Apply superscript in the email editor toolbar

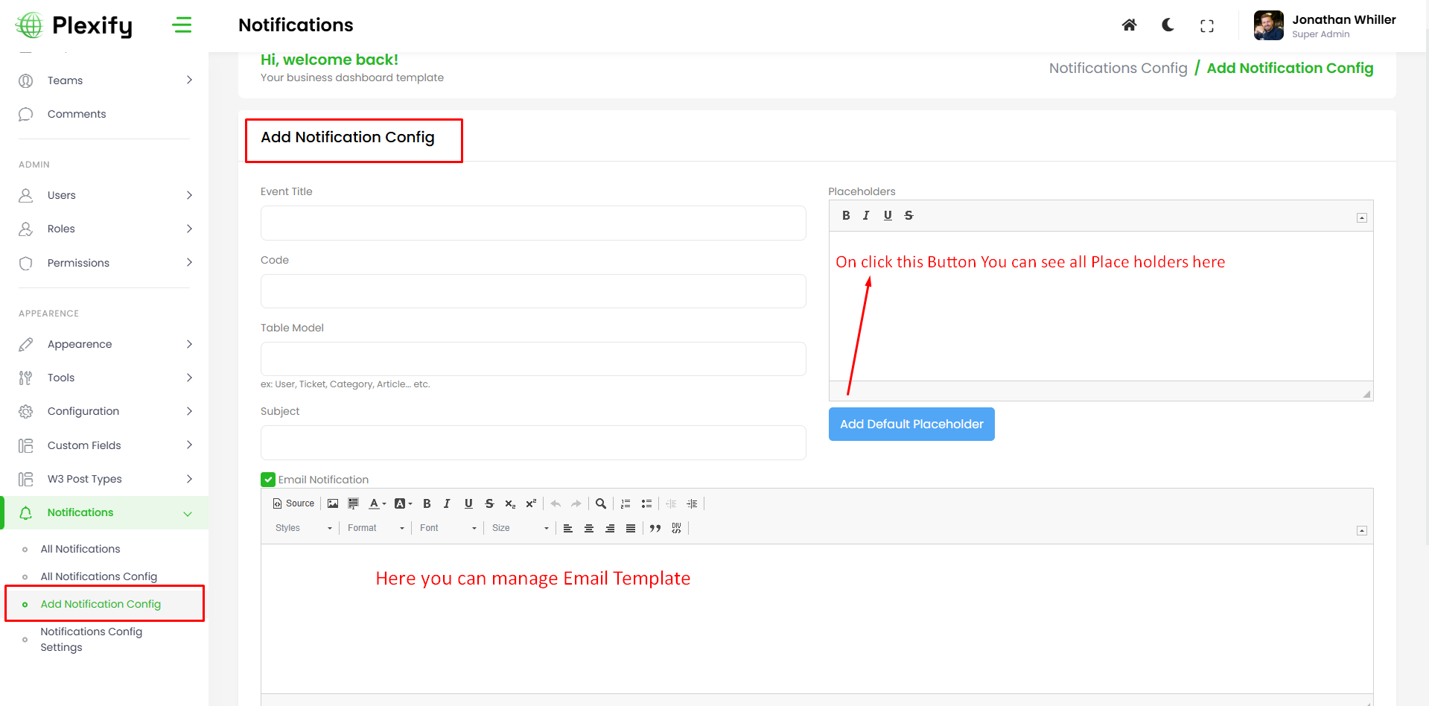(531, 504)
